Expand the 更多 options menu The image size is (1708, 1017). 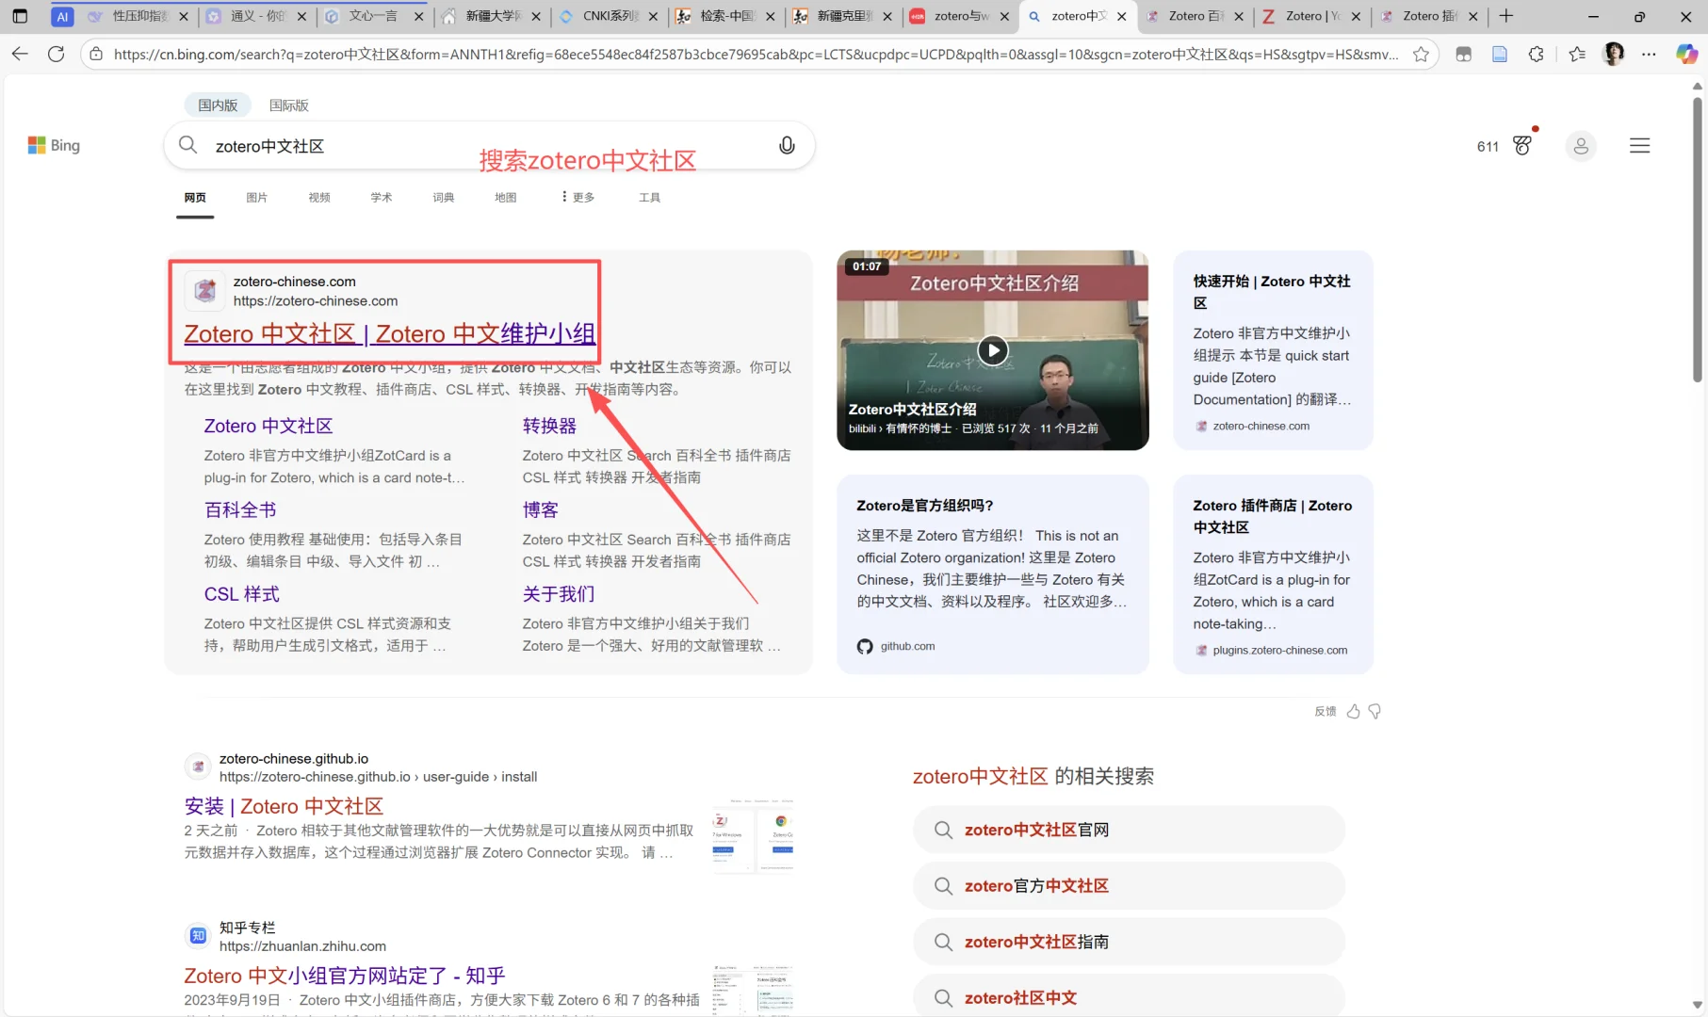coord(578,197)
